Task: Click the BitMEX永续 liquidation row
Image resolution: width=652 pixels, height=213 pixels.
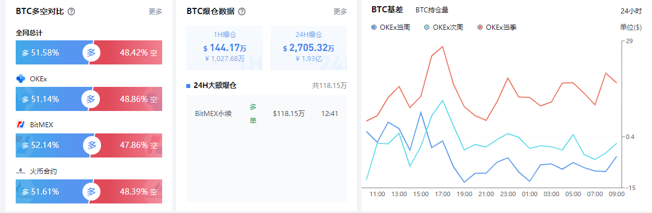Action: (266, 113)
